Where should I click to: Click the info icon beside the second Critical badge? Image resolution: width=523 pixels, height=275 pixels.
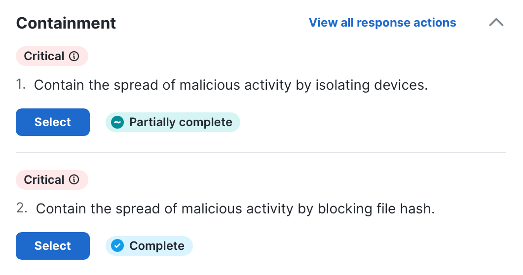(74, 180)
